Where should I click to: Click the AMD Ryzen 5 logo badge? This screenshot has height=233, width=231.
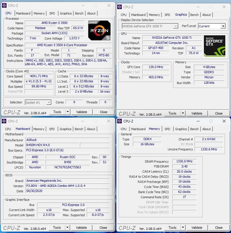(99, 30)
